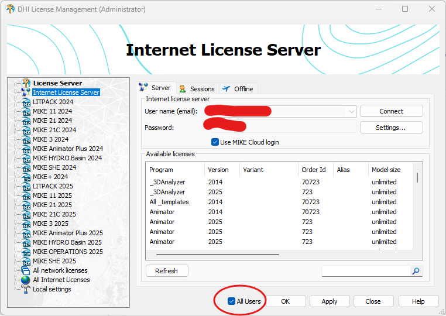Toggle the All Users checkbox
The image size is (446, 316).
(x=231, y=301)
